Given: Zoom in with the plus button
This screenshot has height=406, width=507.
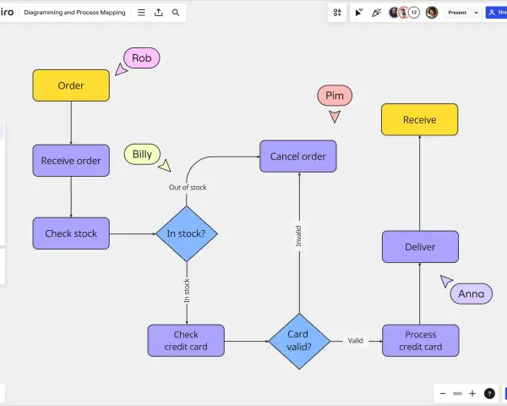Looking at the screenshot, I should (x=472, y=393).
